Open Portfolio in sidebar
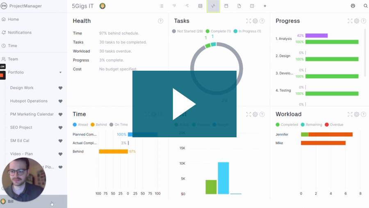369x208 pixels. click(x=16, y=72)
